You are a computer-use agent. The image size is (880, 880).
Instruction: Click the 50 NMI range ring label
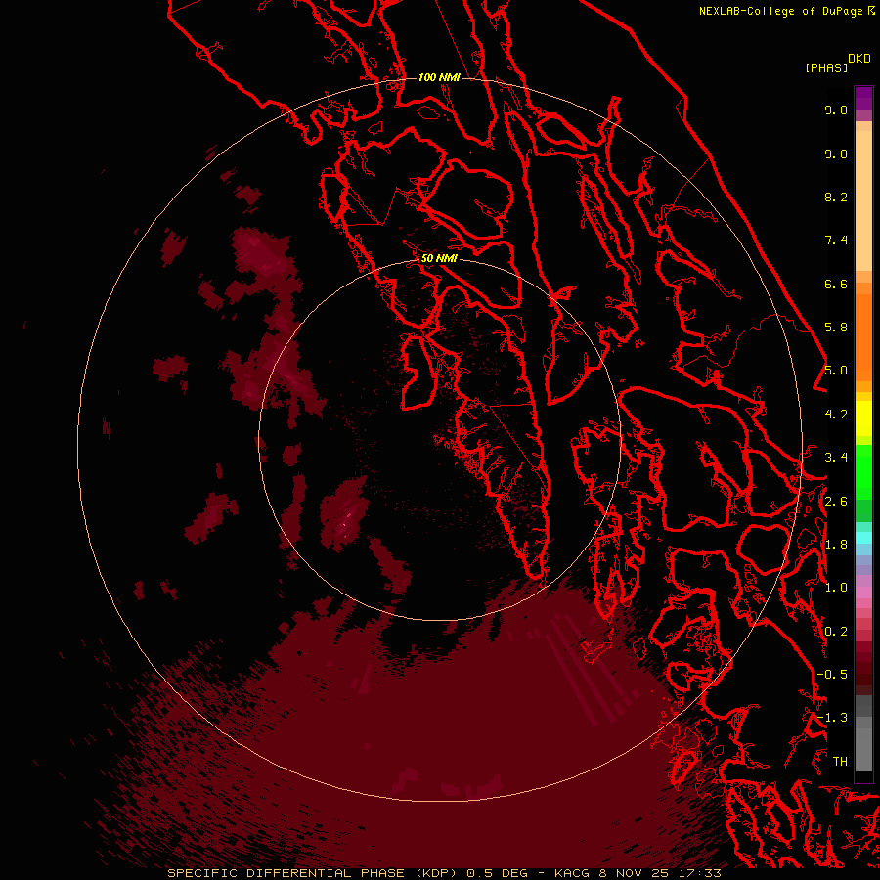[x=439, y=258]
